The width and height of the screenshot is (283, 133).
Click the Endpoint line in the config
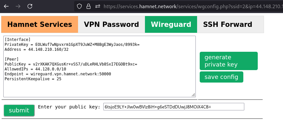pyautogui.click(x=58, y=74)
